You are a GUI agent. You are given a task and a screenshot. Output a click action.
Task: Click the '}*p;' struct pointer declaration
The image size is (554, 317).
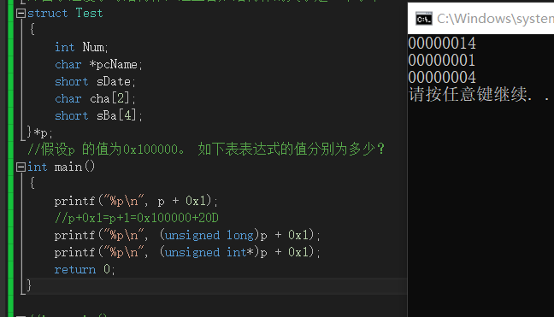(39, 132)
